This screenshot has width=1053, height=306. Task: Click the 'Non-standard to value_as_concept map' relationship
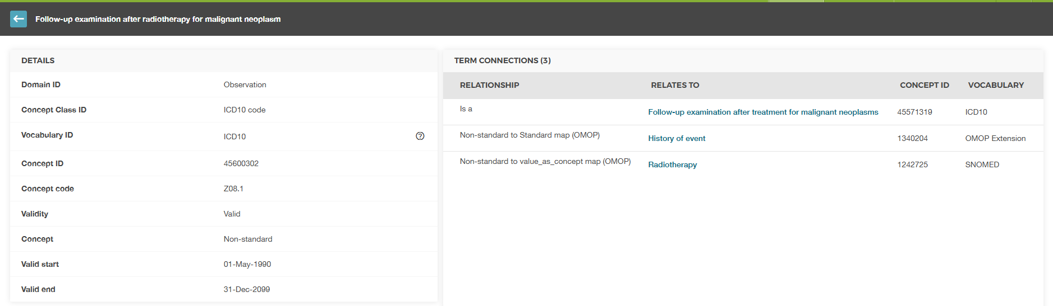tap(545, 161)
